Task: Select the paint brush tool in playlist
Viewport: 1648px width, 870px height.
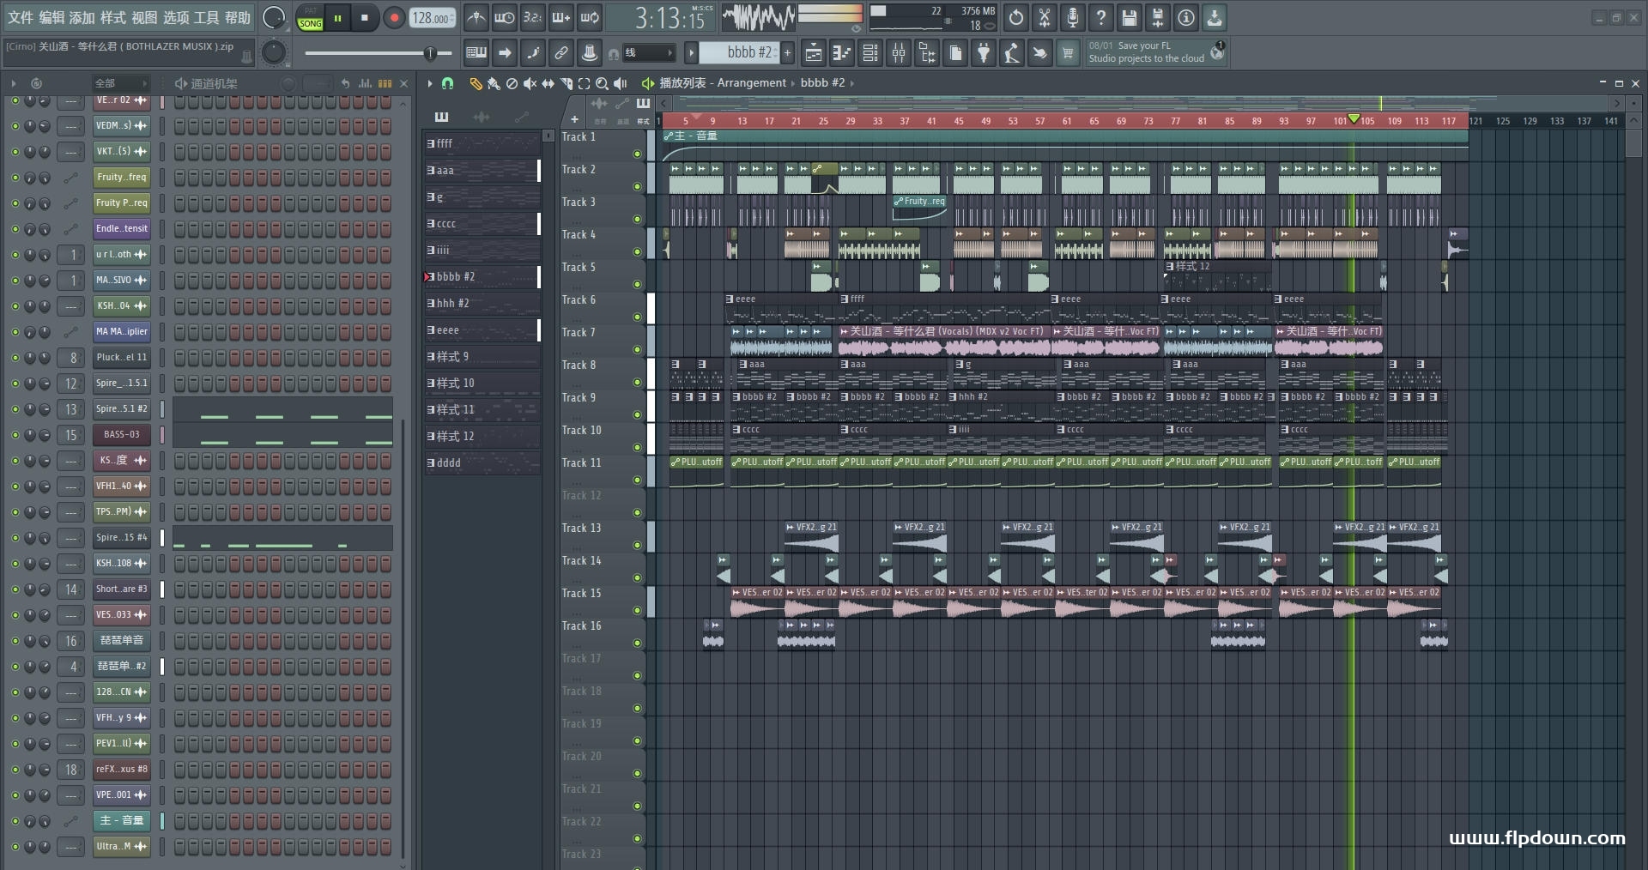Action: [494, 83]
